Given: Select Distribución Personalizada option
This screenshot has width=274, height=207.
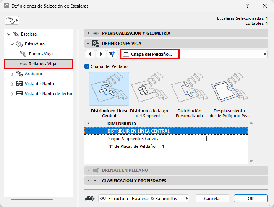Looking at the screenshot, I should [189, 89].
